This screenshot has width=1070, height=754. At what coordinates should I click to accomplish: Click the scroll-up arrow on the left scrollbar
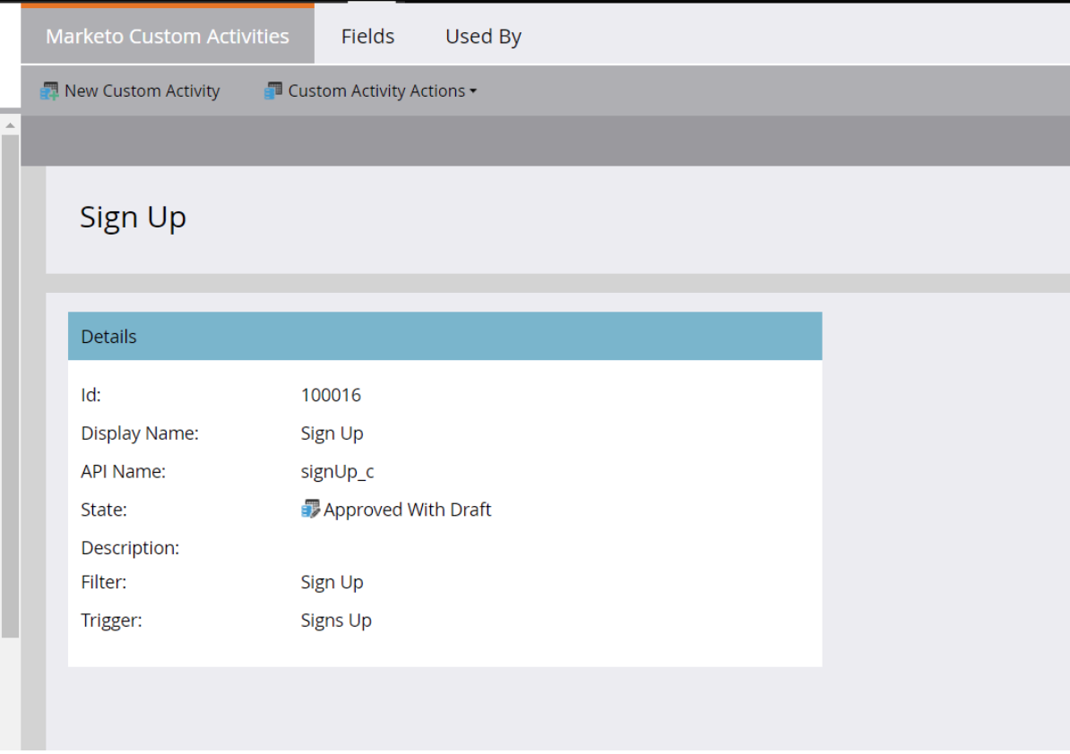click(x=8, y=124)
